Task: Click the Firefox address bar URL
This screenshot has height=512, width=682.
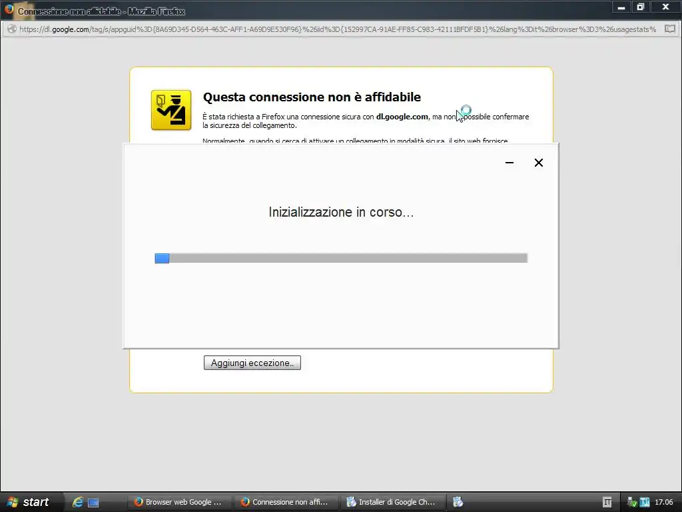Action: [338, 29]
